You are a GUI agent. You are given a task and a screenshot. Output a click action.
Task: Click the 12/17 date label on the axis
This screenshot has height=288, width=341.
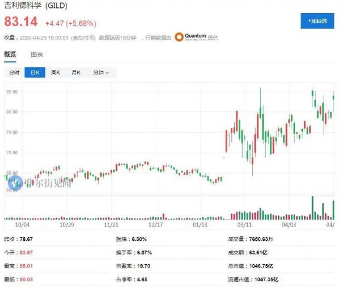click(x=156, y=225)
